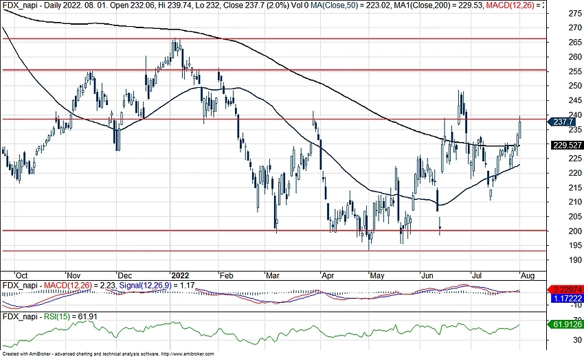Click the 260 price axis label

tap(574, 56)
